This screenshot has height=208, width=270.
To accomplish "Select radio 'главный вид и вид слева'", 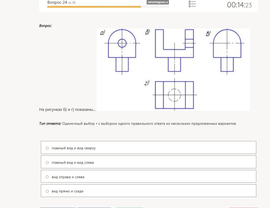I will tap(47, 163).
